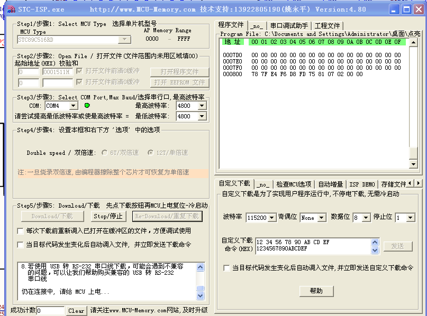Viewport: 427px width, 316px height.
Task: Click custom download command HEX text box
Action: (x=313, y=246)
